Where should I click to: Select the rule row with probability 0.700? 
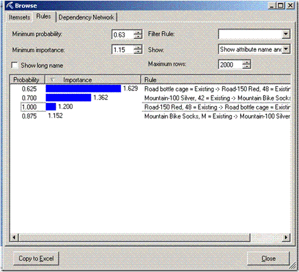[x=150, y=98]
